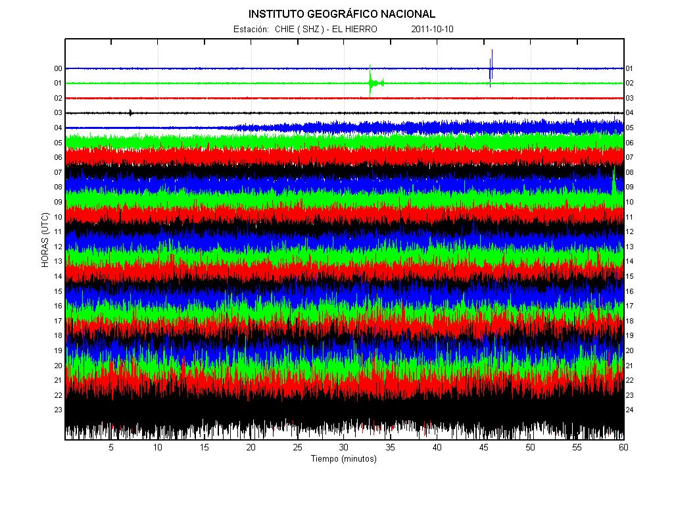The image size is (674, 505).
Task: Click hour label 24 on right axis
Action: 629,410
